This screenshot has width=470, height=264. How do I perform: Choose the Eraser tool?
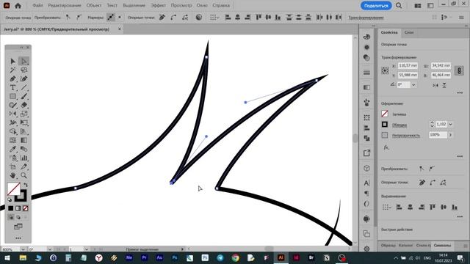click(24, 105)
